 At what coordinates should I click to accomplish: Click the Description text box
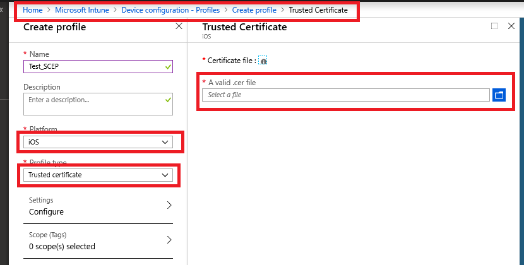(98, 104)
